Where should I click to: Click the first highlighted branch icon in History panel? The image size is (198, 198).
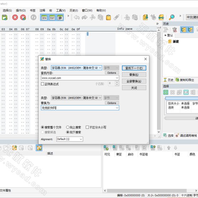pos(183,30)
